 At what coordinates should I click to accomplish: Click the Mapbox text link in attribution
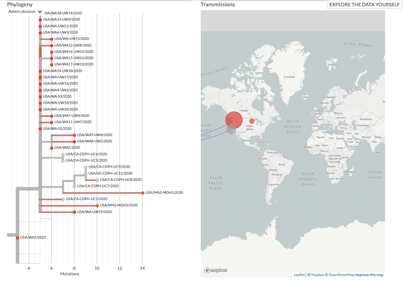pos(318,275)
